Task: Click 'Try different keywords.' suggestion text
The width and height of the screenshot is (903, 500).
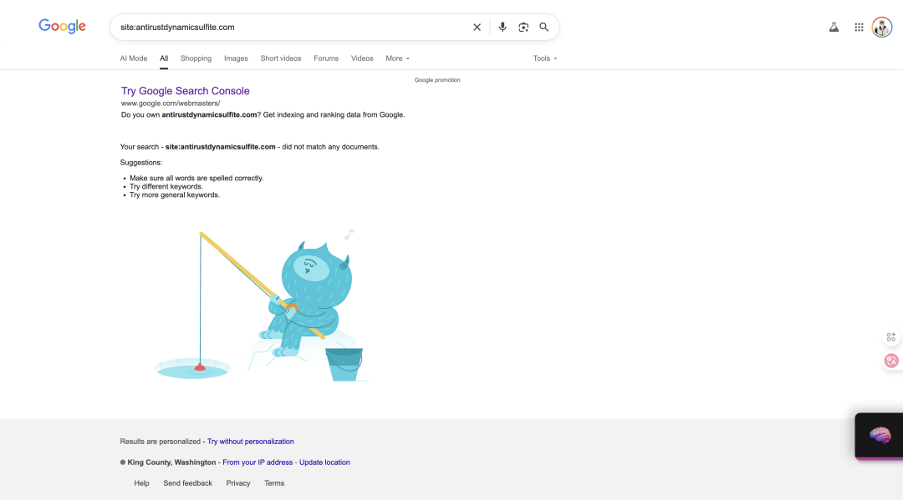Action: pyautogui.click(x=166, y=186)
